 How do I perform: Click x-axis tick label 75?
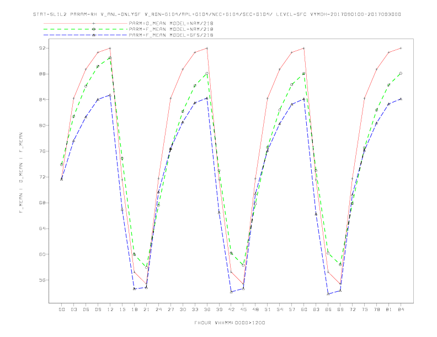click(365, 309)
